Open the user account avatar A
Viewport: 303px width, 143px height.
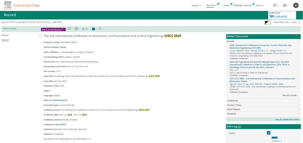[x=296, y=5]
